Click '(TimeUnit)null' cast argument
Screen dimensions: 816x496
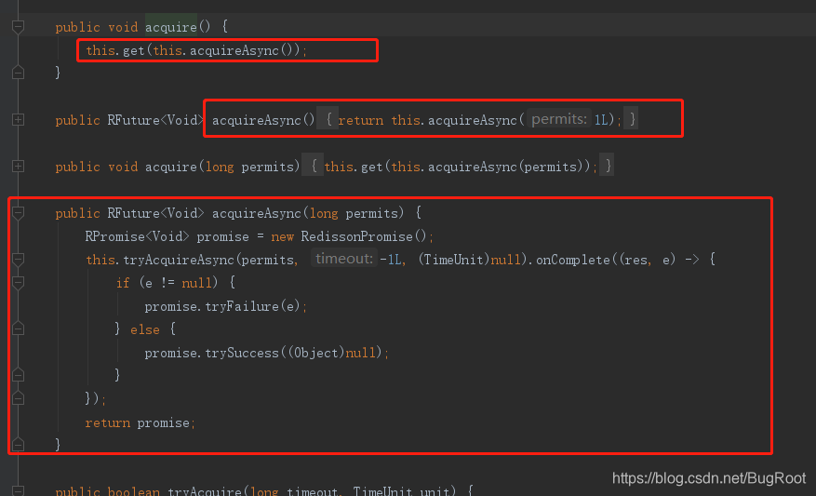click(469, 260)
